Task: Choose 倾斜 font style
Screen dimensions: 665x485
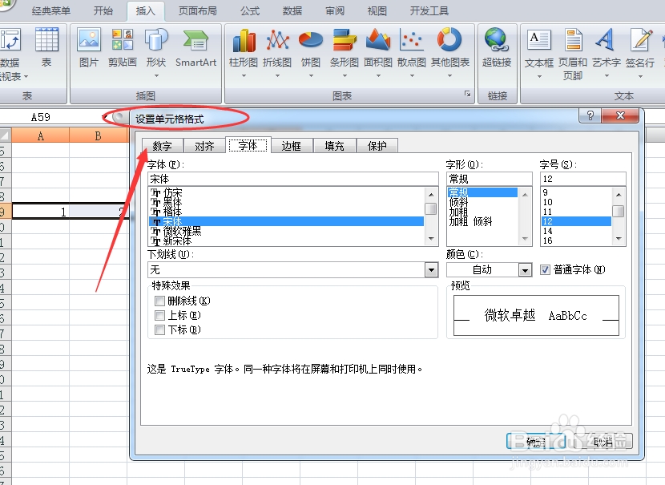Action: pos(482,202)
